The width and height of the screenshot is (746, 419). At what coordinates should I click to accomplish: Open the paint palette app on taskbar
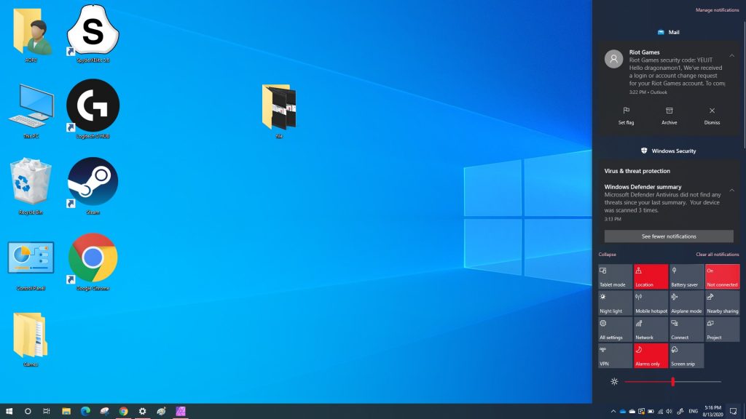click(162, 412)
